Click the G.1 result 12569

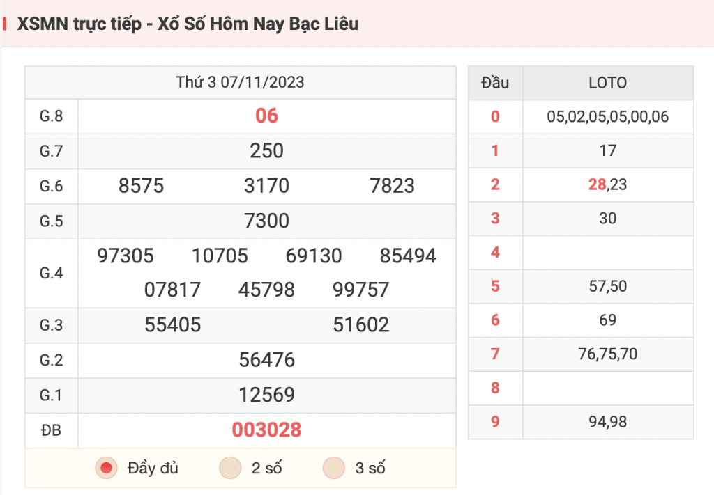[x=266, y=395]
